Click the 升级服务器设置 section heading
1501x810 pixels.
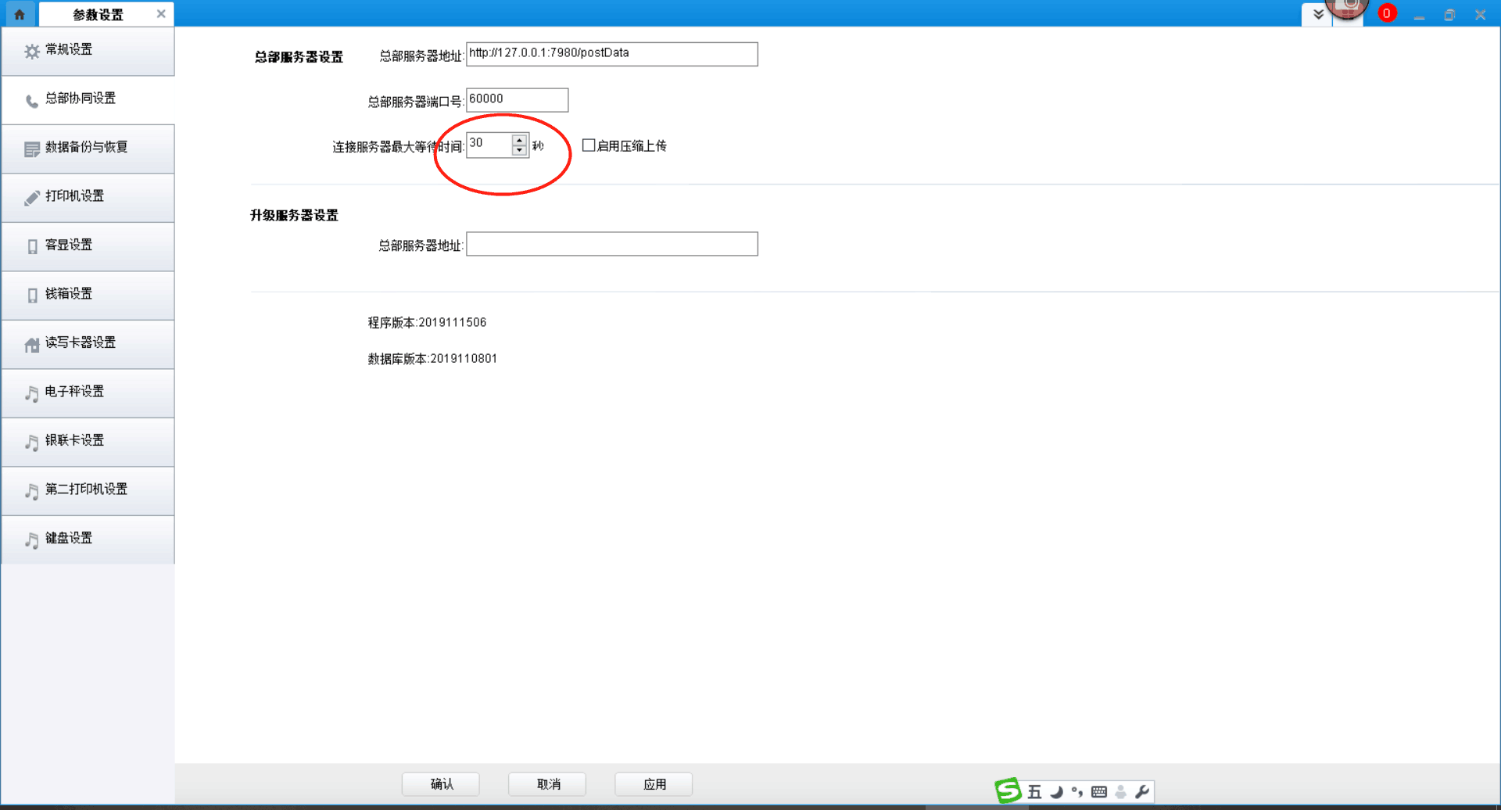tap(294, 215)
